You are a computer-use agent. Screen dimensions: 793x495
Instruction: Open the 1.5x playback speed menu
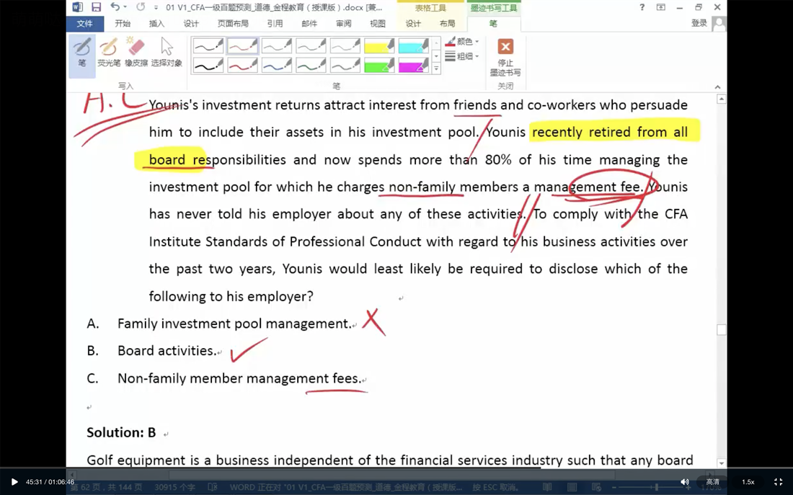[748, 482]
